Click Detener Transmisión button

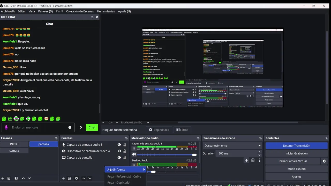297,146
